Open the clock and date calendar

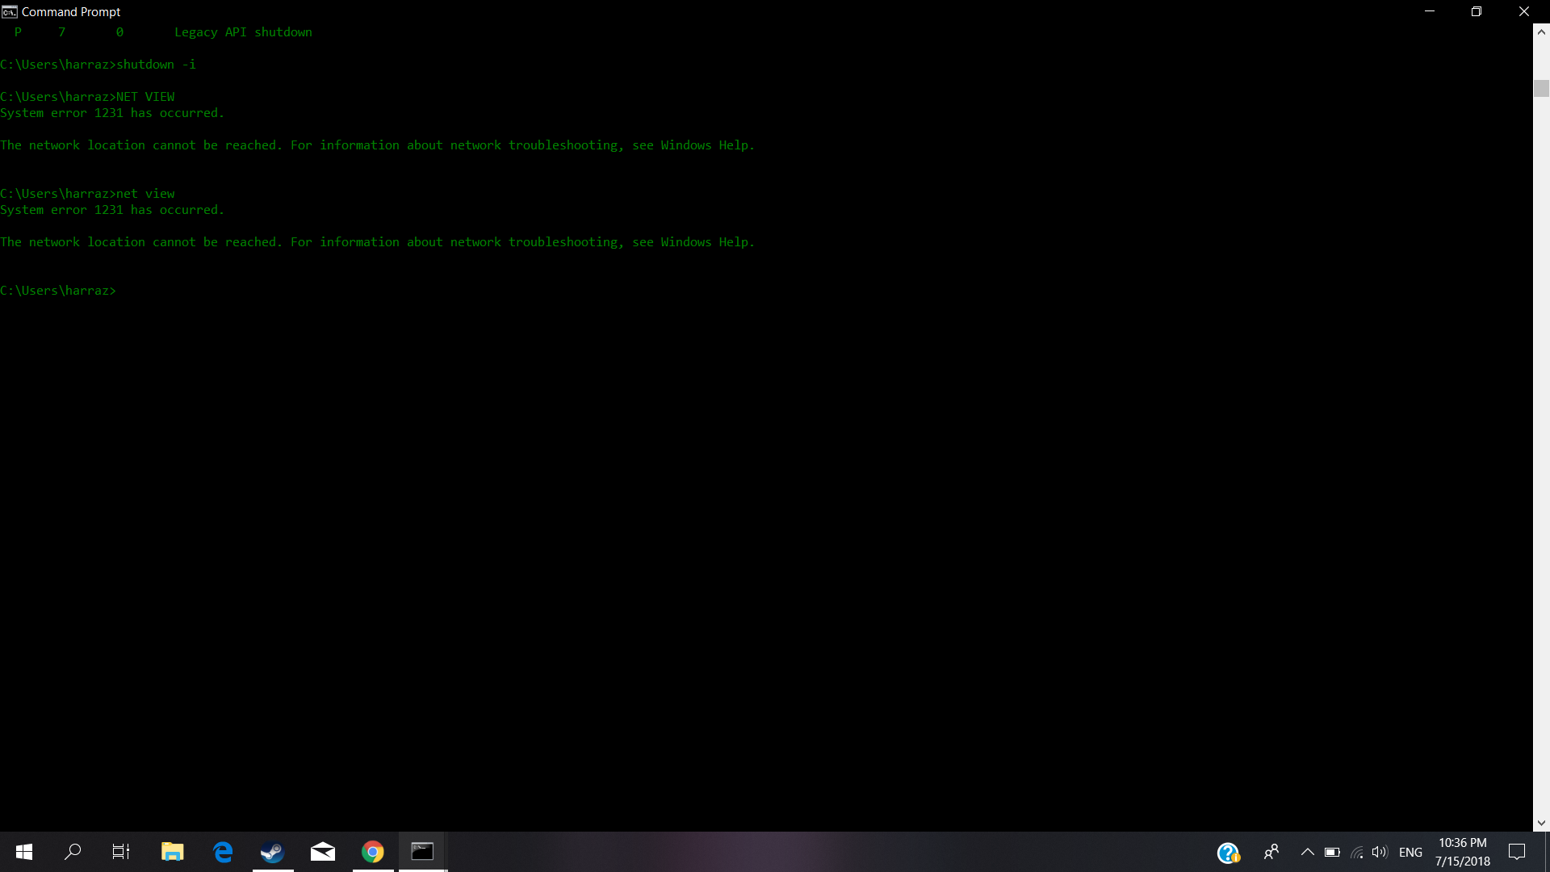point(1462,852)
